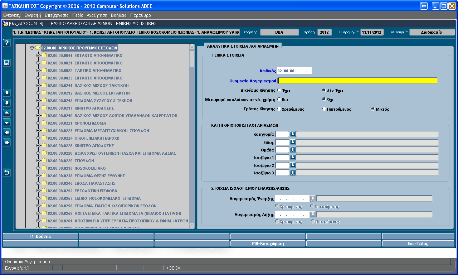Screen dimensions: 458x275
Task: Open the Επεξεργασία menu
Action: click(57, 15)
